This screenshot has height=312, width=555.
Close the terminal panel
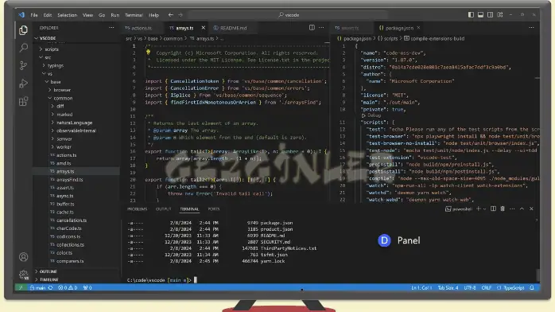(x=531, y=209)
